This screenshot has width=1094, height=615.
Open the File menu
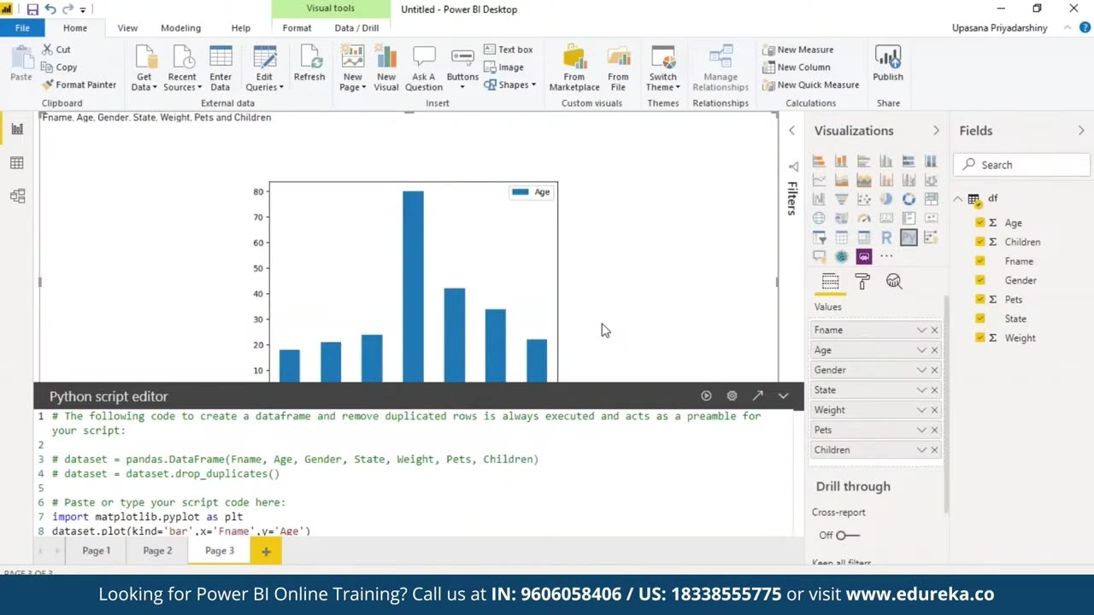pyautogui.click(x=22, y=28)
